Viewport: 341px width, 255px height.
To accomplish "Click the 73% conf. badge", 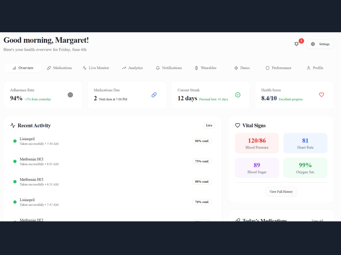I will (x=202, y=161).
